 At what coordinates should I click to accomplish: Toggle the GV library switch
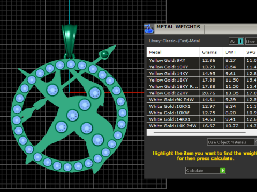coord(236,42)
